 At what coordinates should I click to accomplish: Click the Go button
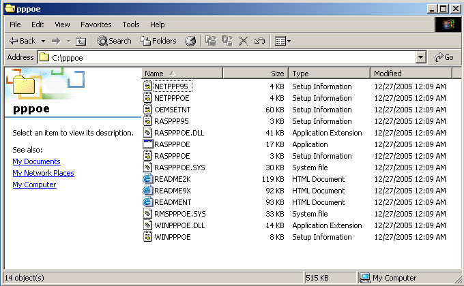pyautogui.click(x=444, y=57)
